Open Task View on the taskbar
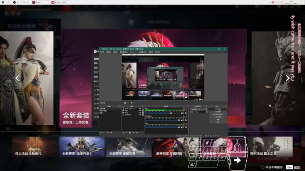This screenshot has height=171, width=305. coord(8,2)
